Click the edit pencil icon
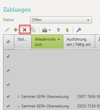Viewport: 100px width, 110px height. tap(7, 30)
